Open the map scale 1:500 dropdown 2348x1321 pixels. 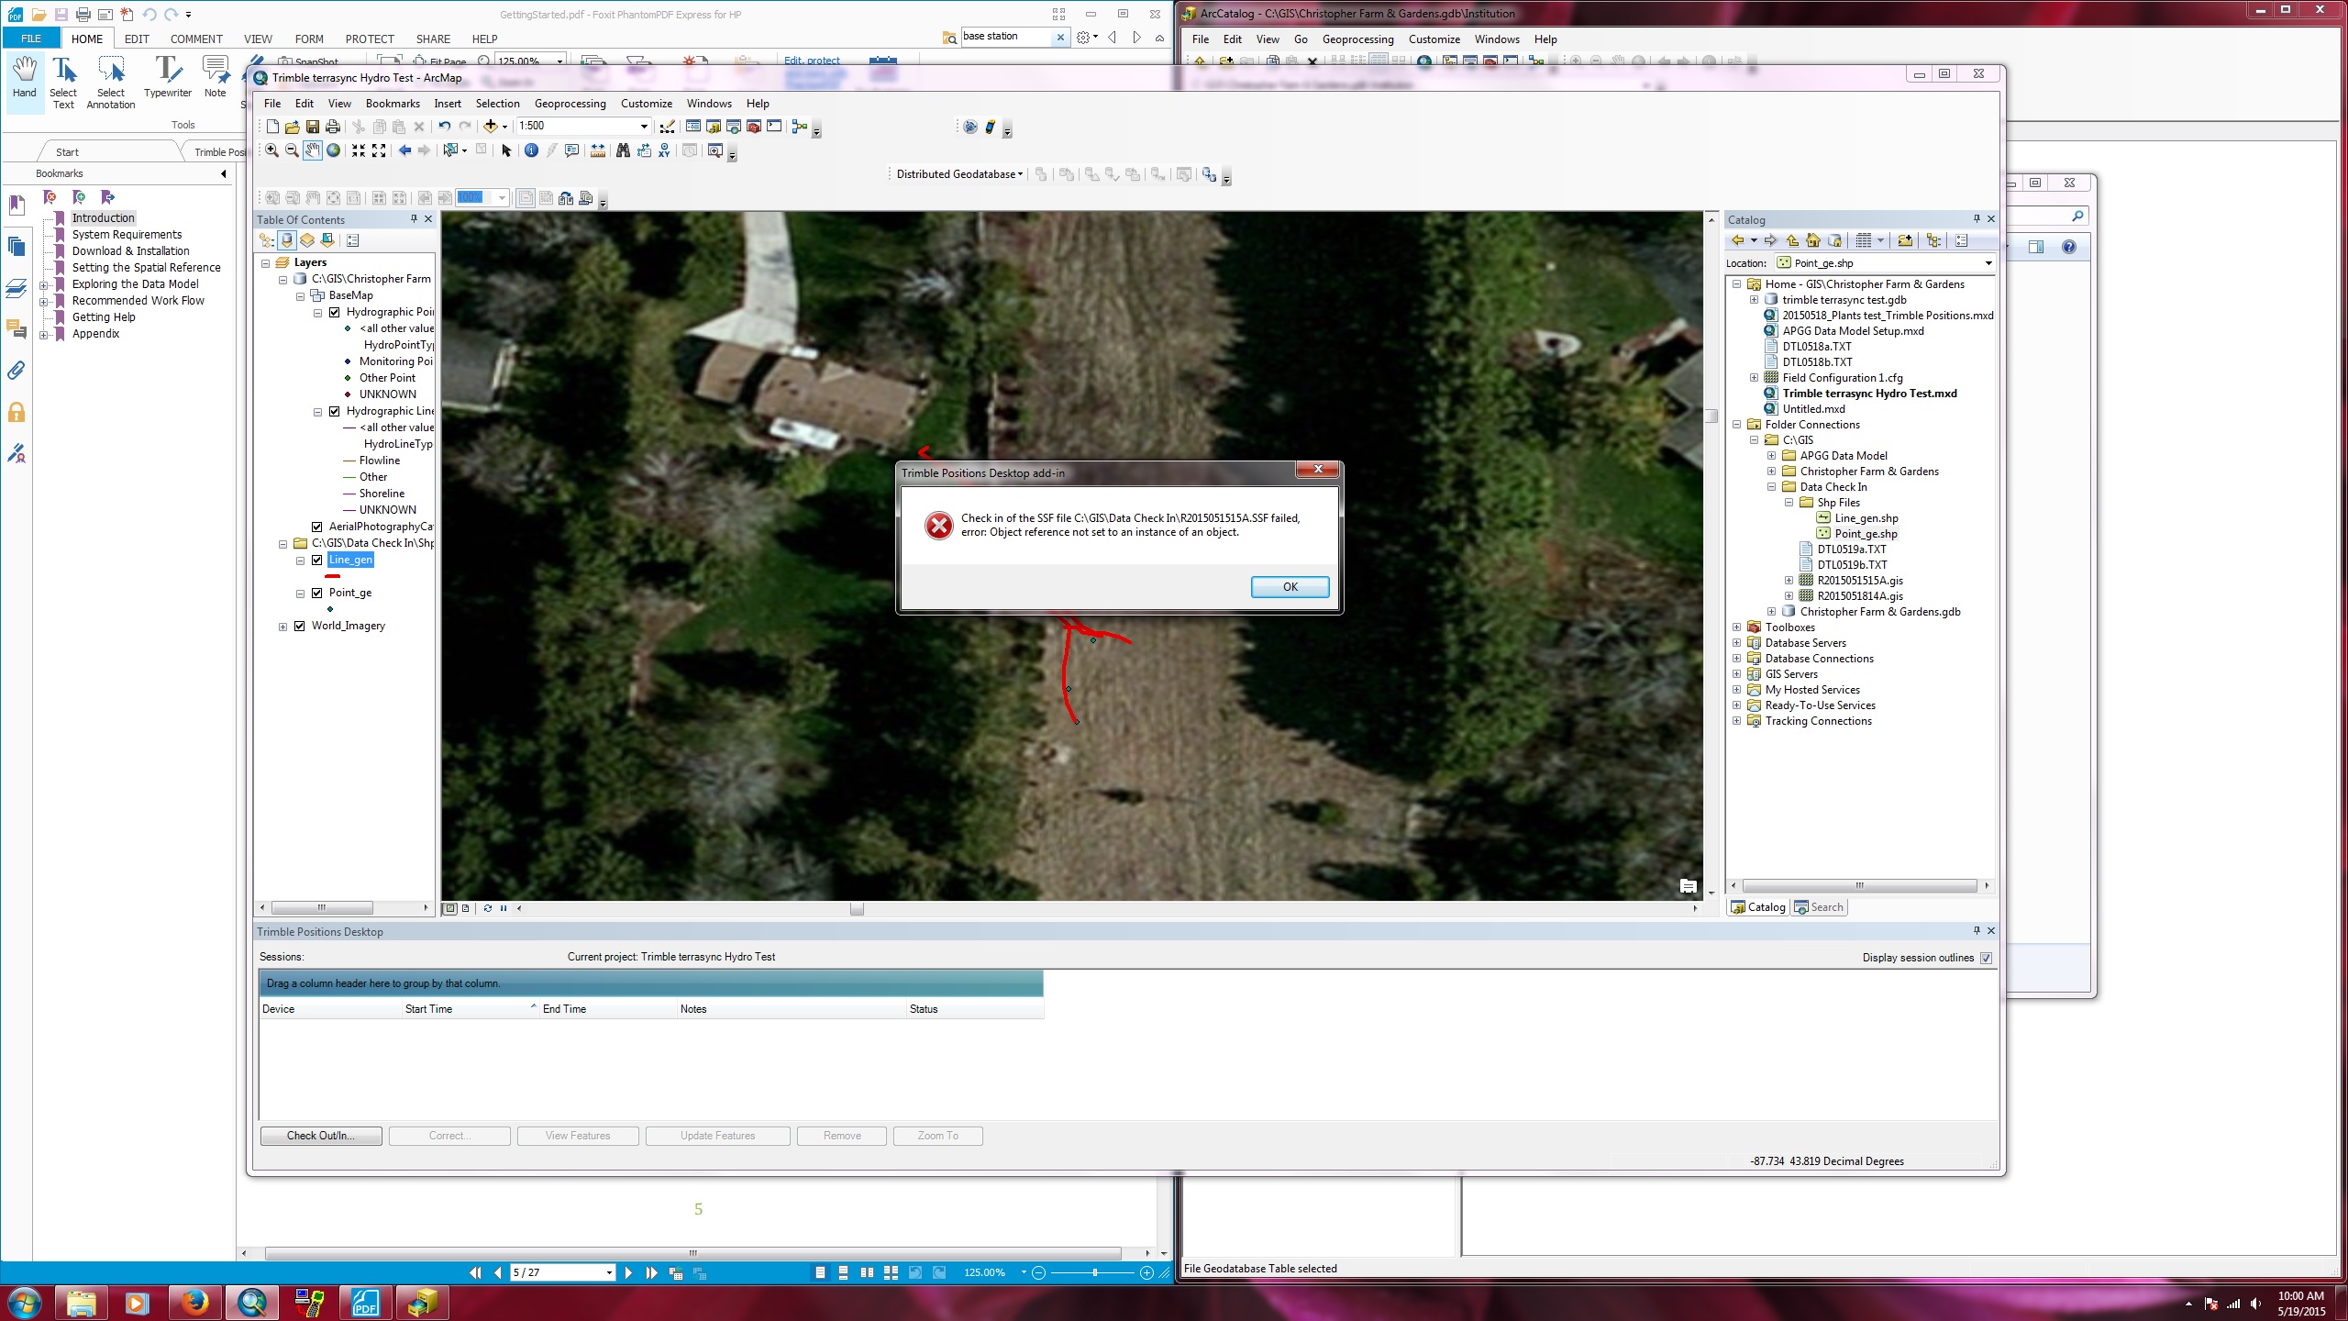click(x=644, y=127)
